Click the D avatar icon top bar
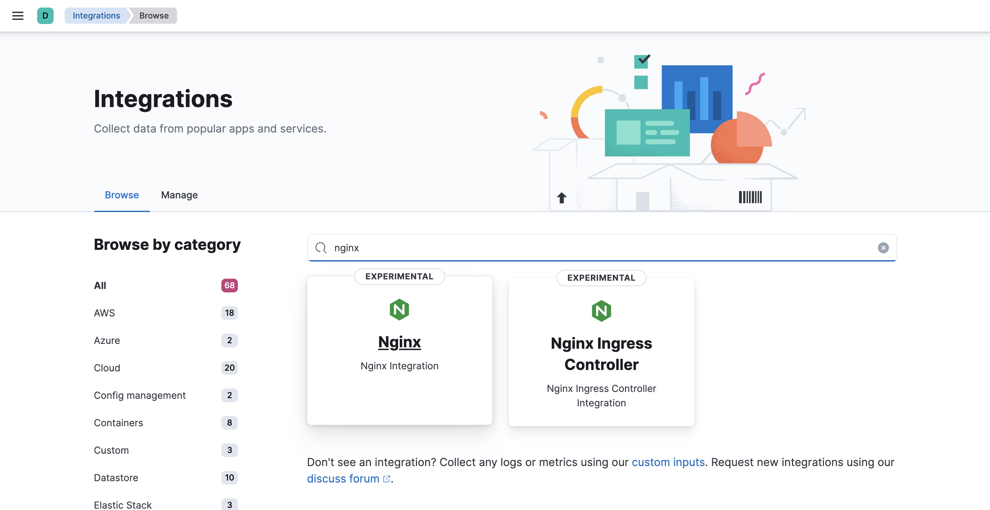Viewport: 990px width, 510px height. pyautogui.click(x=46, y=15)
